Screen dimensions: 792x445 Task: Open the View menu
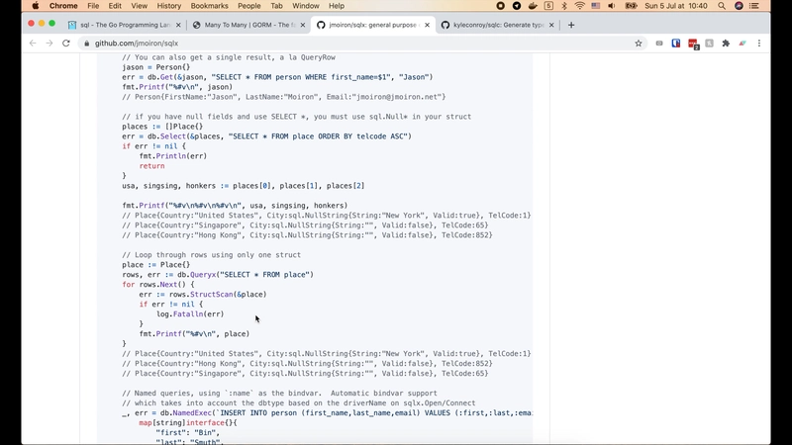[x=139, y=6]
